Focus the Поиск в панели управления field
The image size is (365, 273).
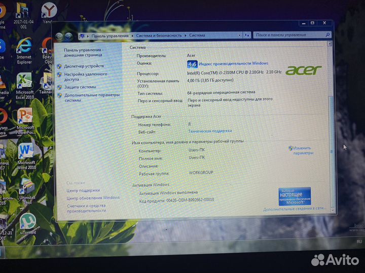(x=289, y=35)
